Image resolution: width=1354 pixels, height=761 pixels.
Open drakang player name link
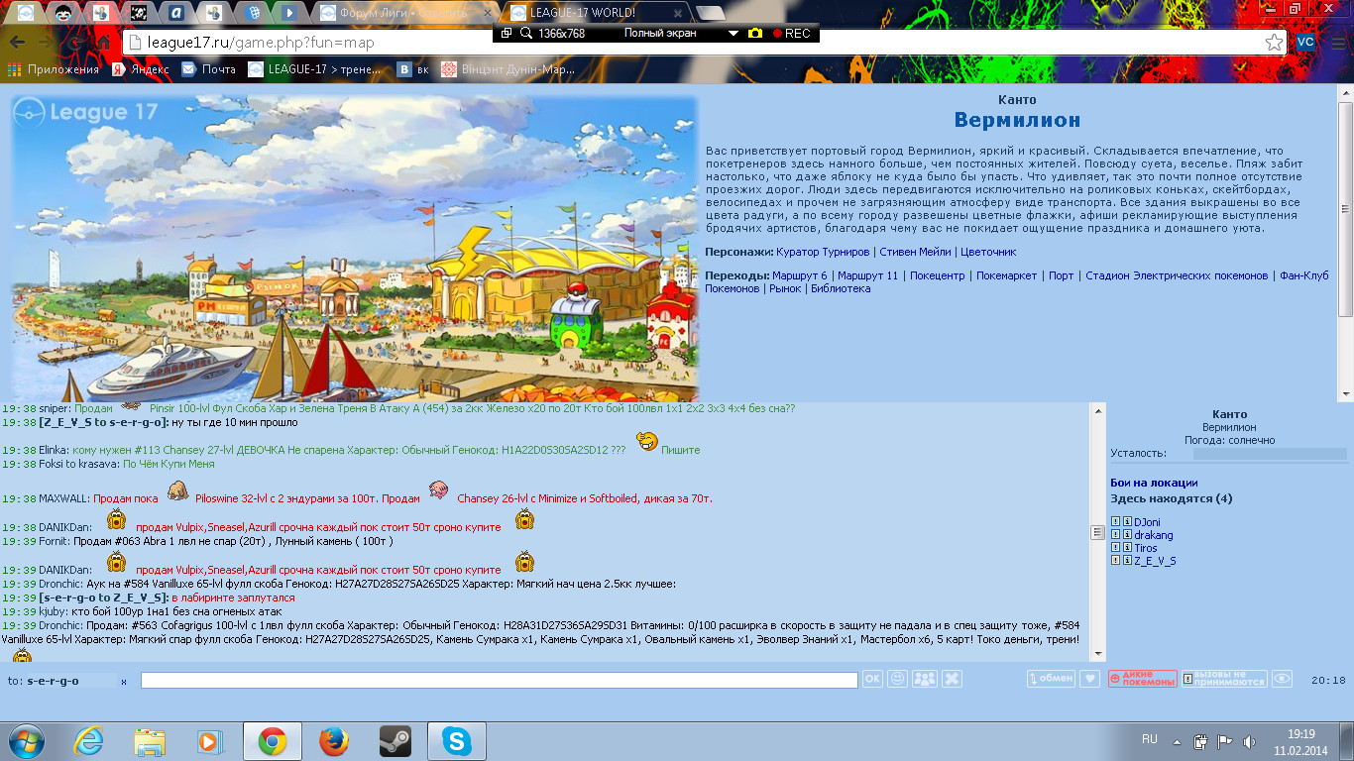[x=1154, y=535]
